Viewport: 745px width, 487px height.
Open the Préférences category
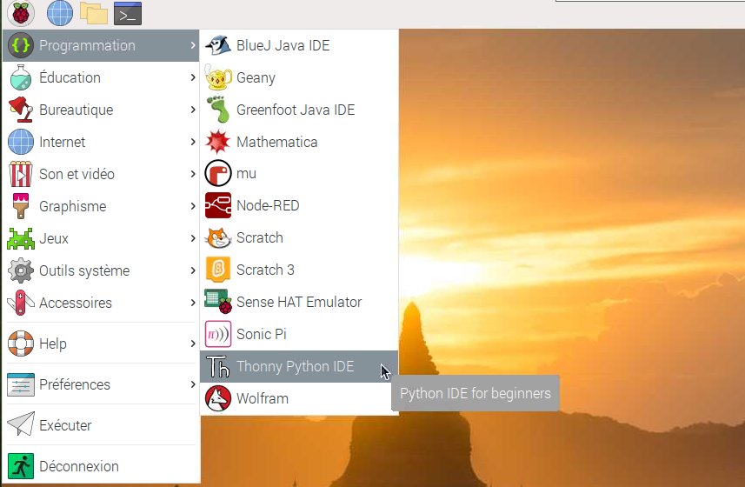coord(101,384)
